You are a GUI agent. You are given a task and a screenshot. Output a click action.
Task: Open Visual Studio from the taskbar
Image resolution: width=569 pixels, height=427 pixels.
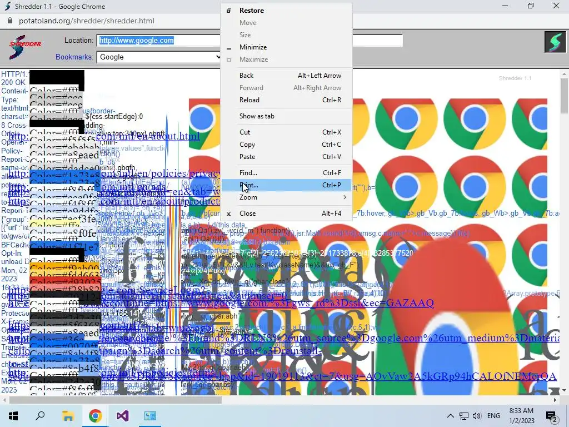pyautogui.click(x=123, y=416)
